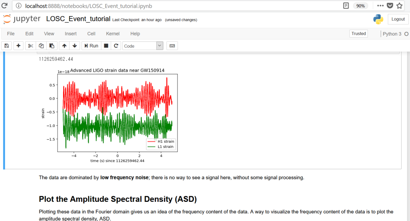The image size is (410, 221).
Task: Cut selected cells with the scissors icon
Action: coord(30,46)
